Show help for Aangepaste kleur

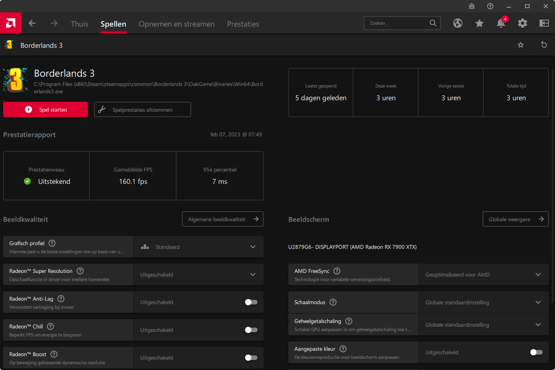343,349
